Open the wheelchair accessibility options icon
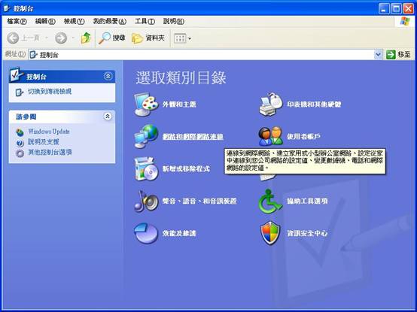This screenshot has height=312, width=417. [x=270, y=201]
